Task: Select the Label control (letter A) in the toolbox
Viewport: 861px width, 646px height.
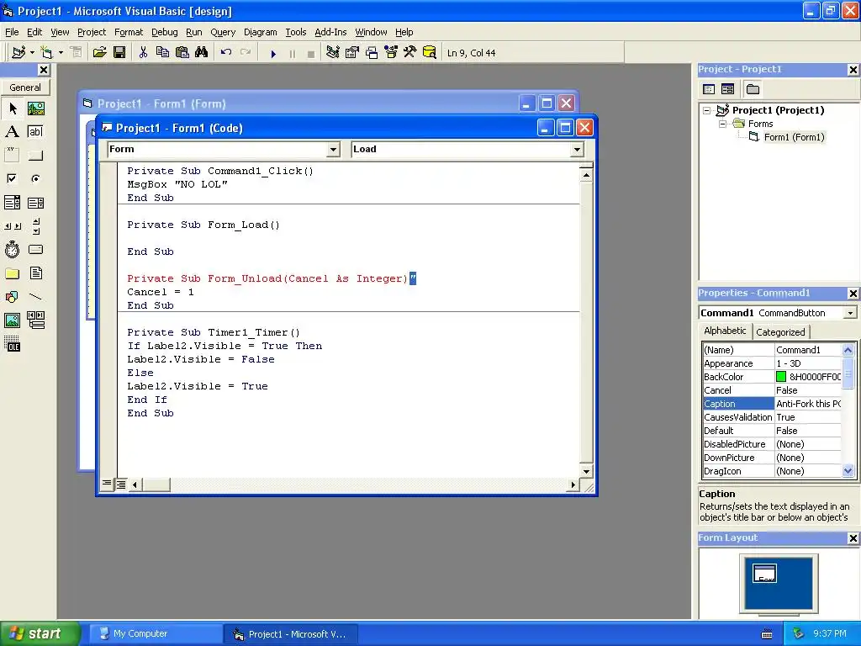Action: 13,132
